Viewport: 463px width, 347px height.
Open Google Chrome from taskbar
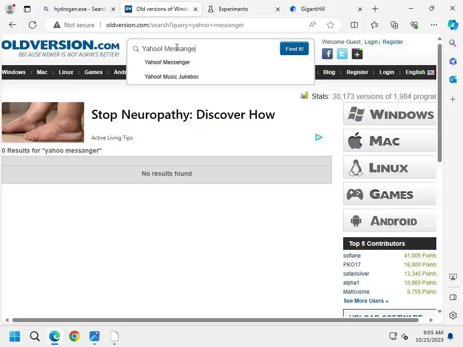(75, 336)
